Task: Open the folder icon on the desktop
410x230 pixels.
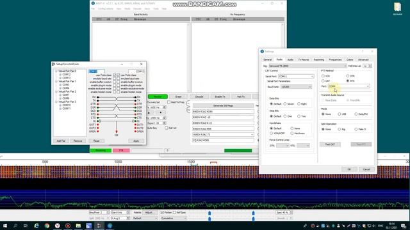Action: tap(397, 7)
